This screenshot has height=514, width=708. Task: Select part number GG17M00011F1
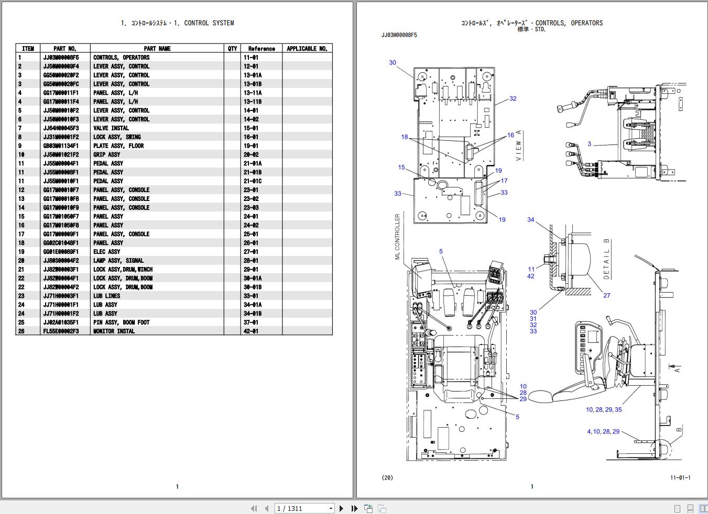(61, 93)
